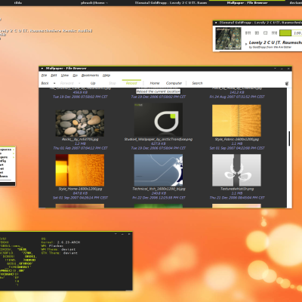Click the Forward toolbar button
Screen dimensions: 302x302
point(66,83)
